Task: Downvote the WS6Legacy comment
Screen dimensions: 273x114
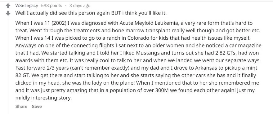Action: (x=8, y=13)
